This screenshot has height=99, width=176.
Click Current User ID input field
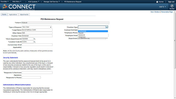tap(37, 45)
